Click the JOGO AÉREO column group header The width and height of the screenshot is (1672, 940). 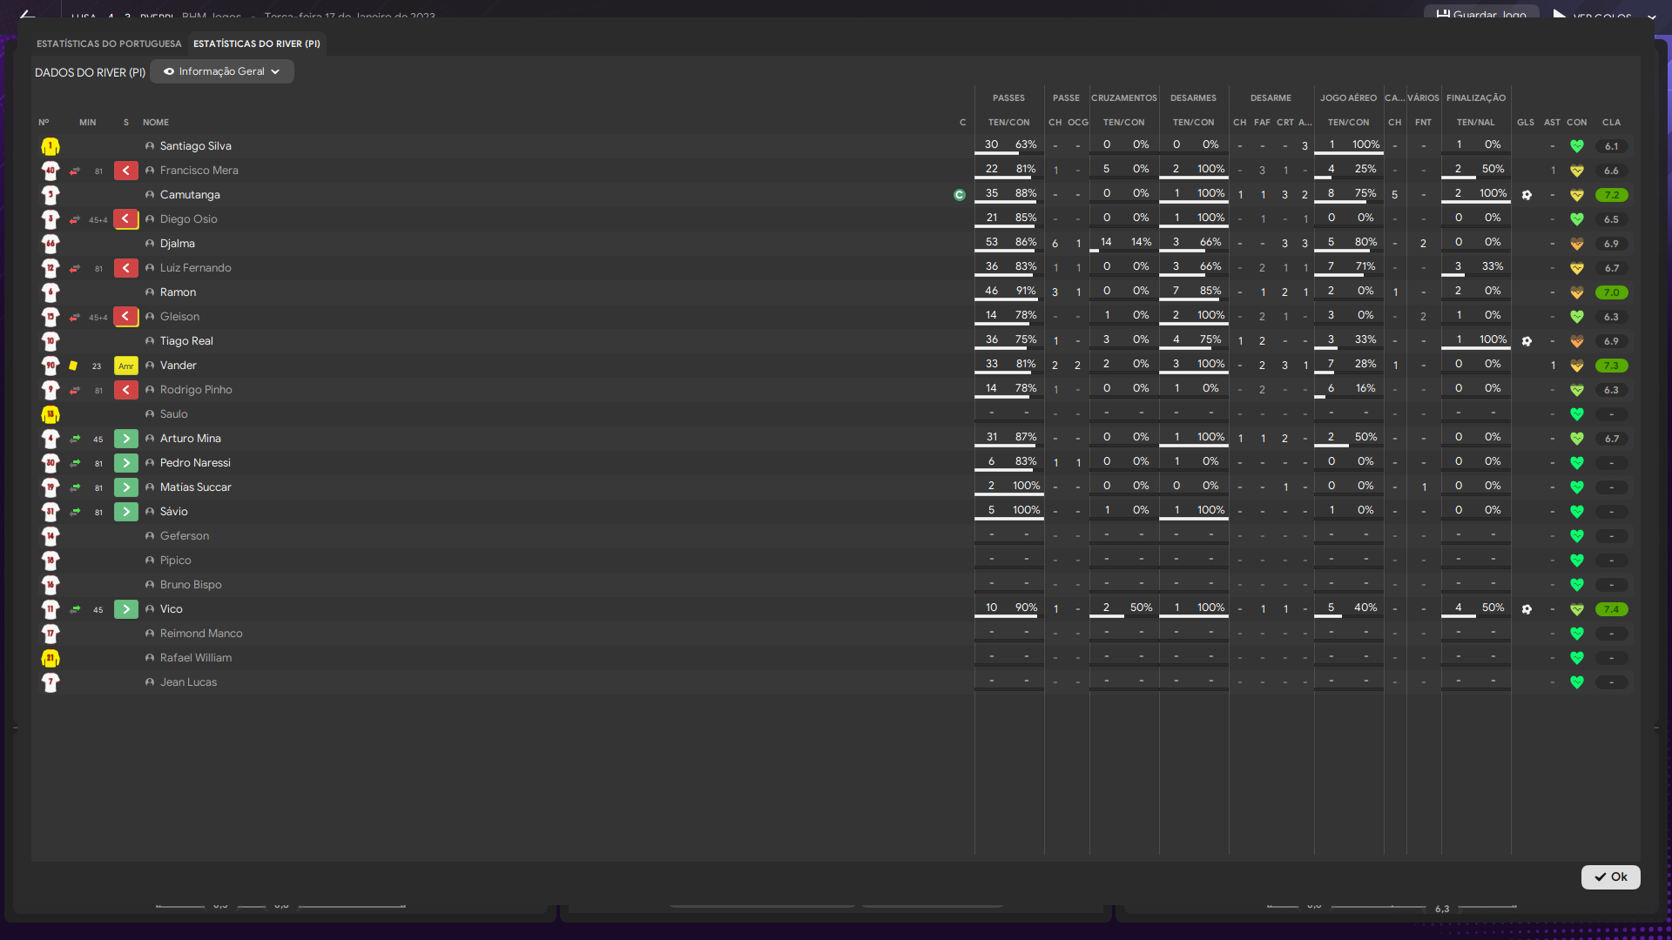(x=1348, y=98)
